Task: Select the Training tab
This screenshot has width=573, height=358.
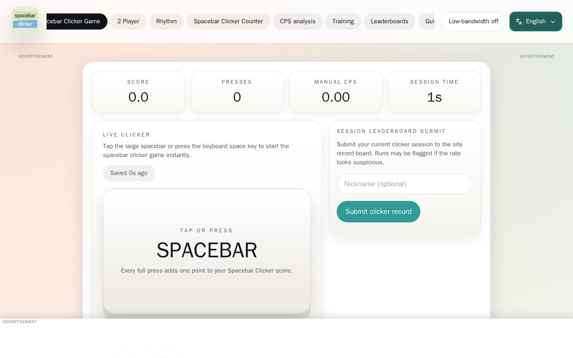Action: [343, 21]
